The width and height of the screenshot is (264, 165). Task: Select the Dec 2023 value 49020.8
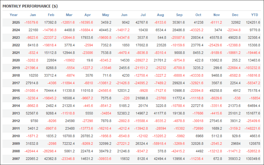[x=233, y=38]
